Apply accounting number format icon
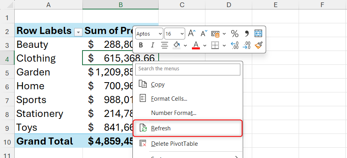The image size is (347, 158). tap(215, 34)
